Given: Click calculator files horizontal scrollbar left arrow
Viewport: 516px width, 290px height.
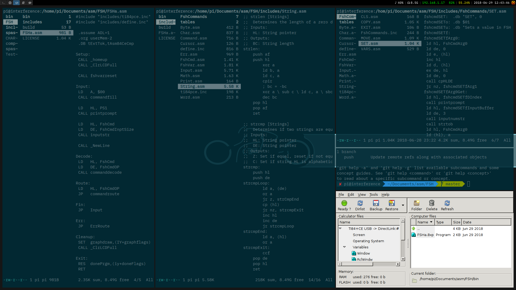Looking at the screenshot, I should point(340,264).
